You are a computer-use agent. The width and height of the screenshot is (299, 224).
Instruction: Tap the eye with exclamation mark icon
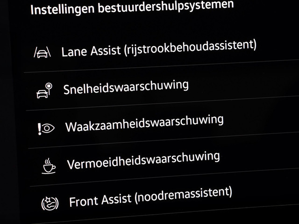coord(46,128)
